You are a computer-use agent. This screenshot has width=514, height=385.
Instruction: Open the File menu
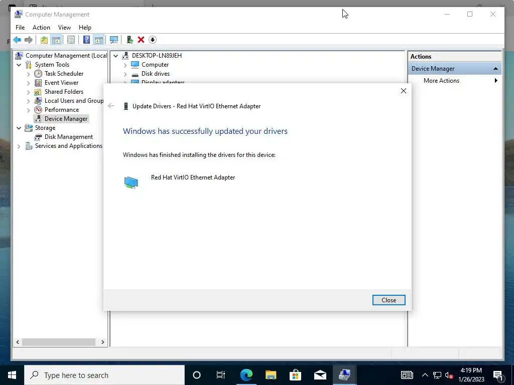[x=20, y=28]
